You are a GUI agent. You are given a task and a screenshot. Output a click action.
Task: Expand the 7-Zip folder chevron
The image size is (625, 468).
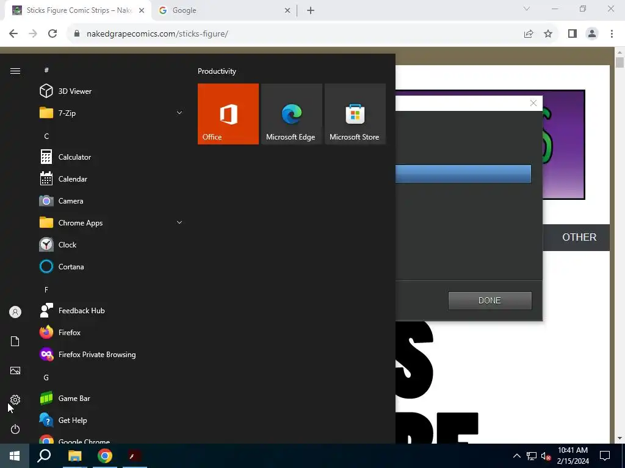pos(179,113)
